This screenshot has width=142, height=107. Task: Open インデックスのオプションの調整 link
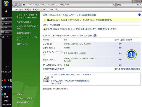27,27
